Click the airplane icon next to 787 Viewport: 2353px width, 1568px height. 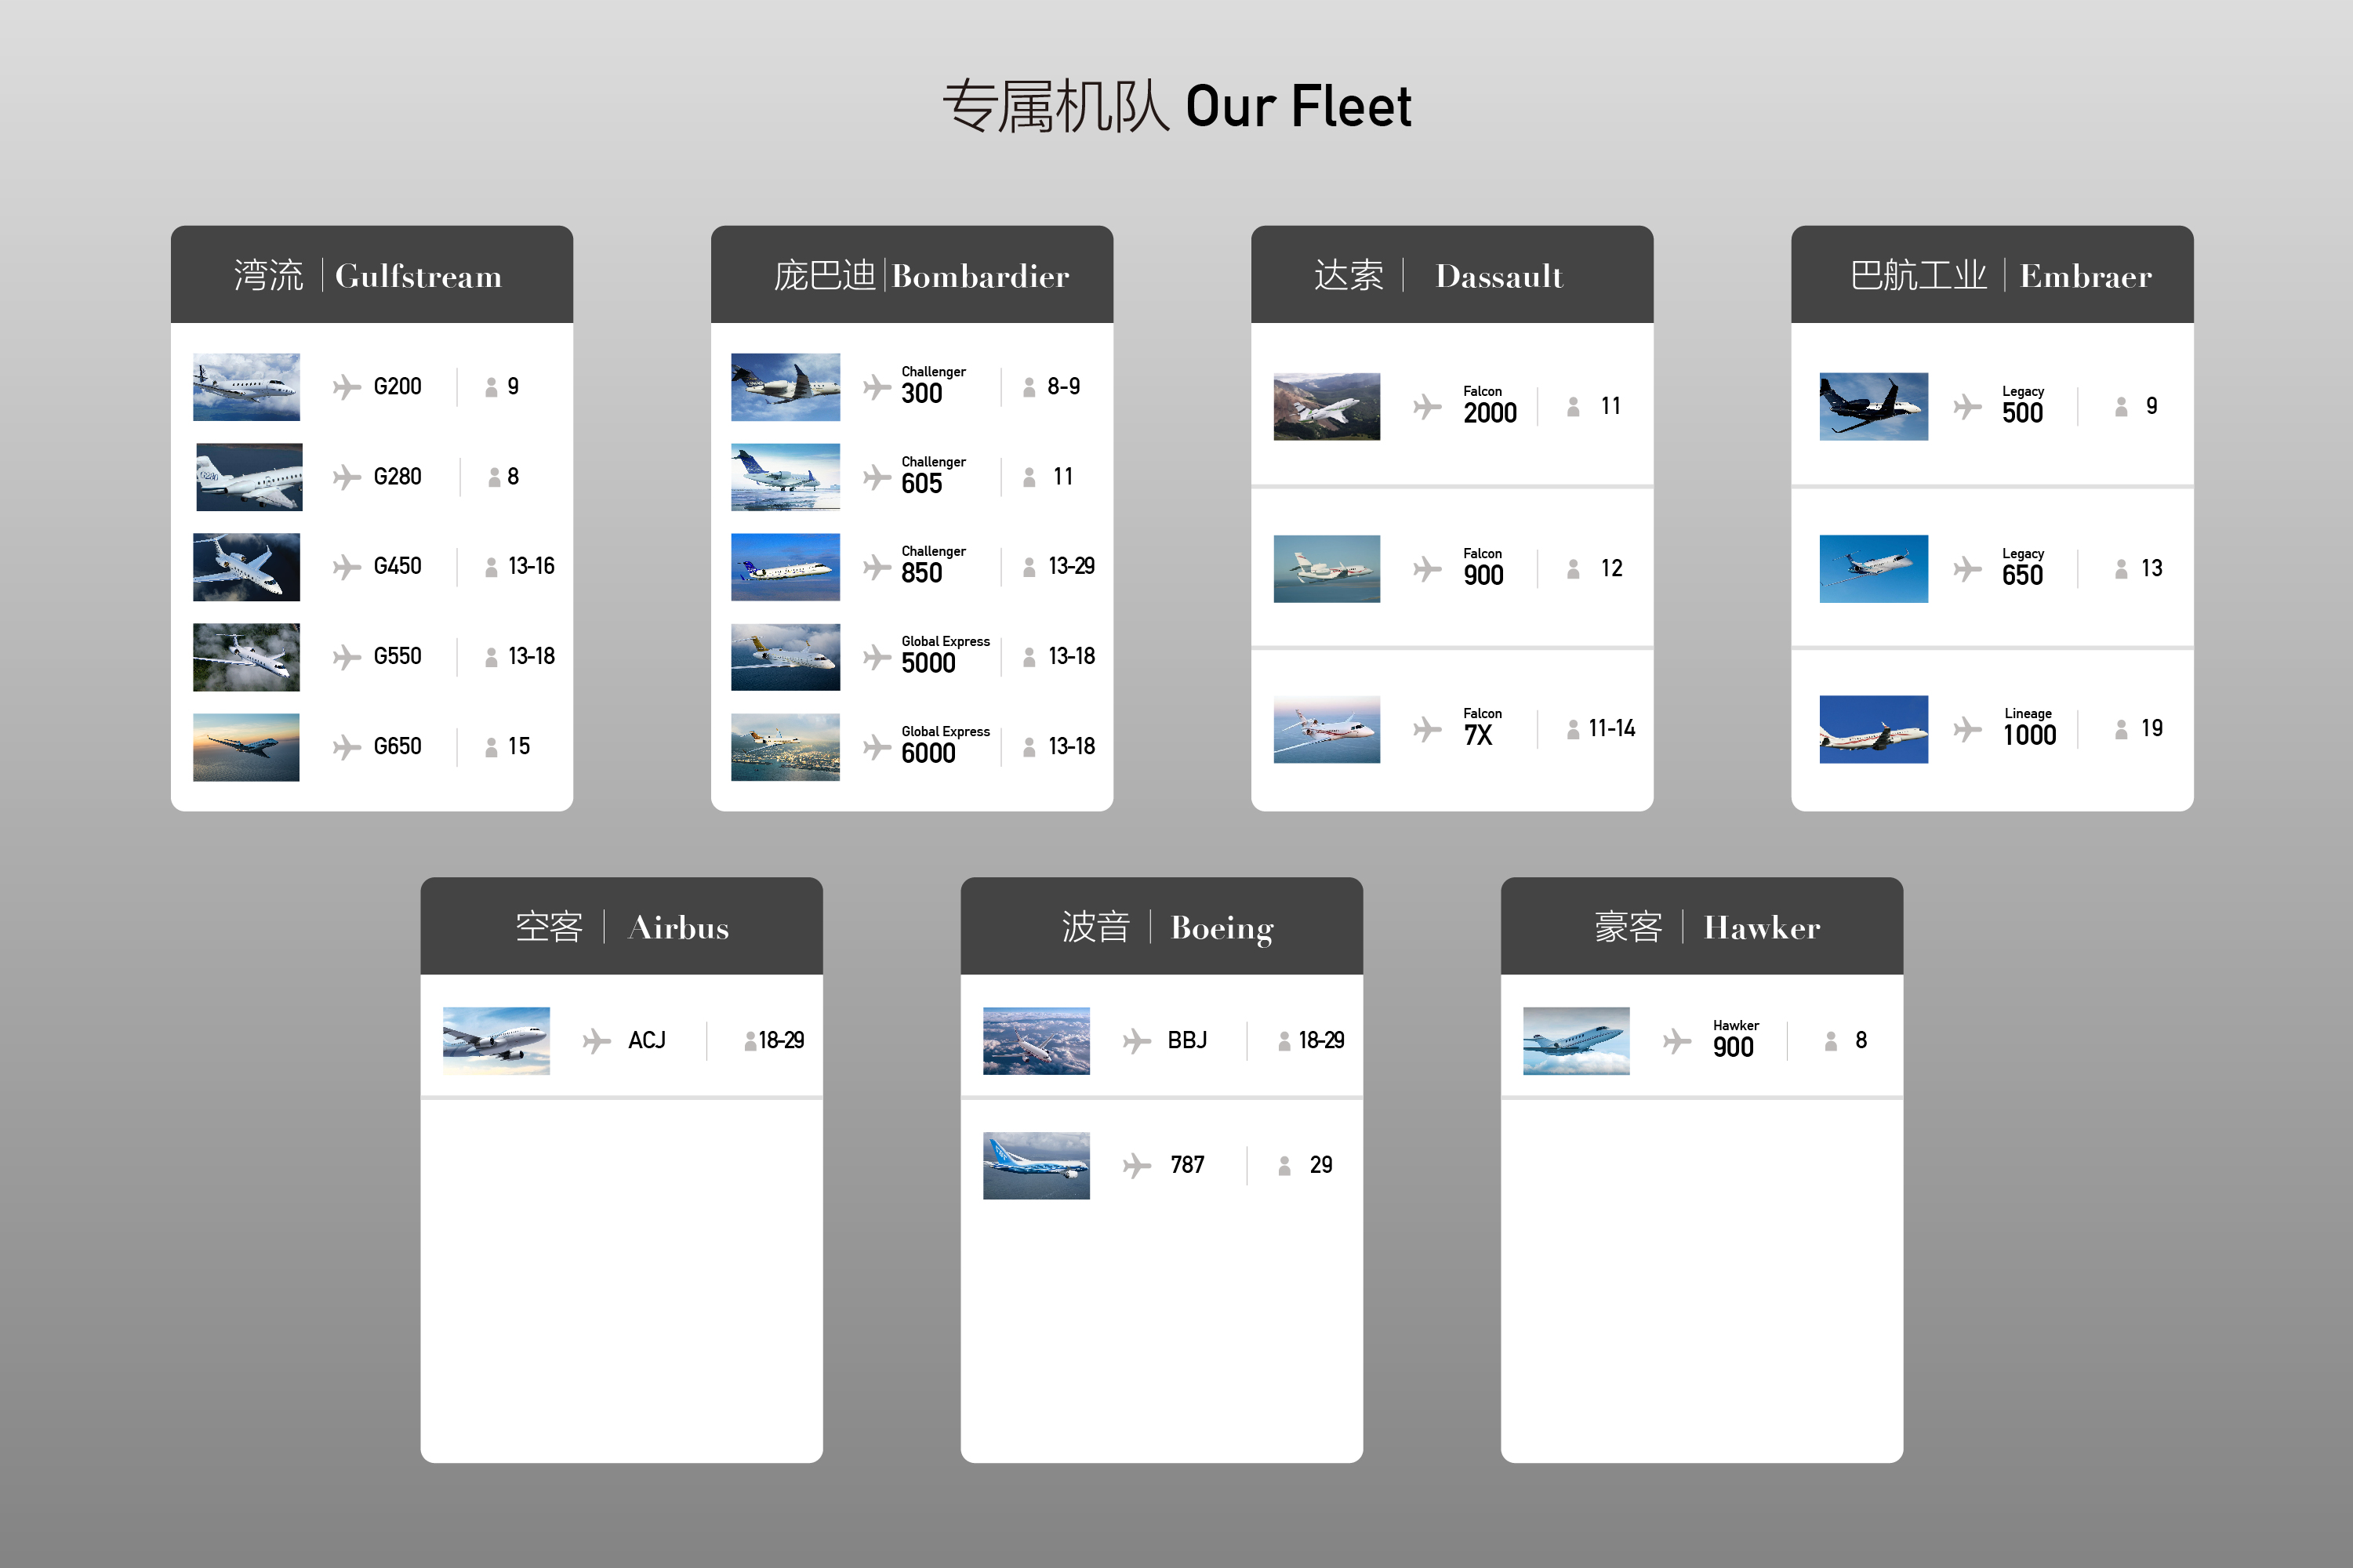click(1136, 1165)
